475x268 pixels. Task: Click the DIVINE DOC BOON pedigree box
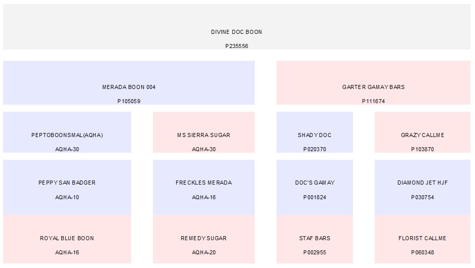[236, 32]
